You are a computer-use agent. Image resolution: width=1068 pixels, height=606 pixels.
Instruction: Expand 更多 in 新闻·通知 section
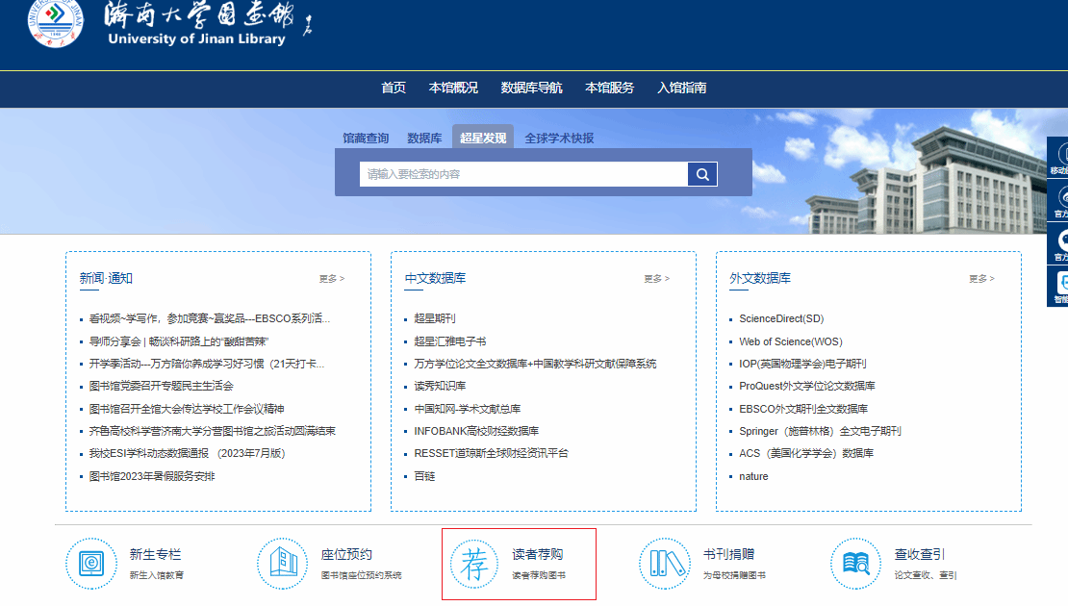pyautogui.click(x=332, y=279)
